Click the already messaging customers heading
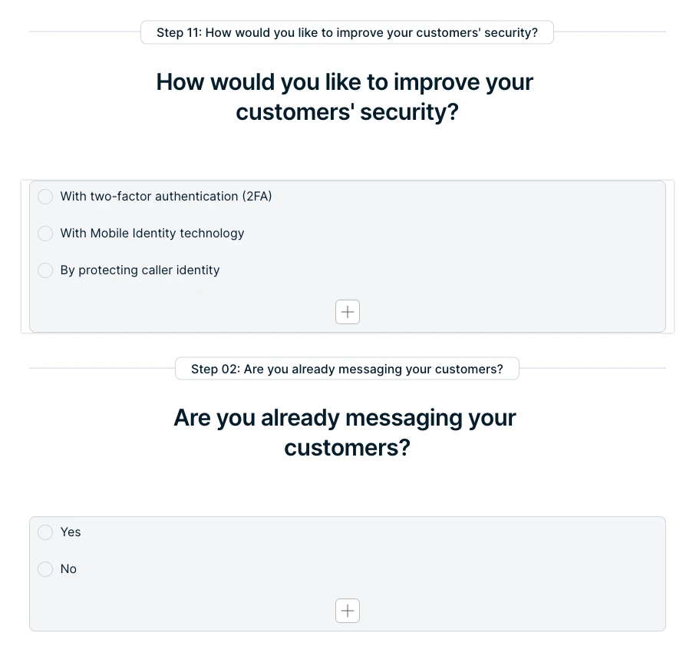696x653 pixels. click(x=345, y=433)
